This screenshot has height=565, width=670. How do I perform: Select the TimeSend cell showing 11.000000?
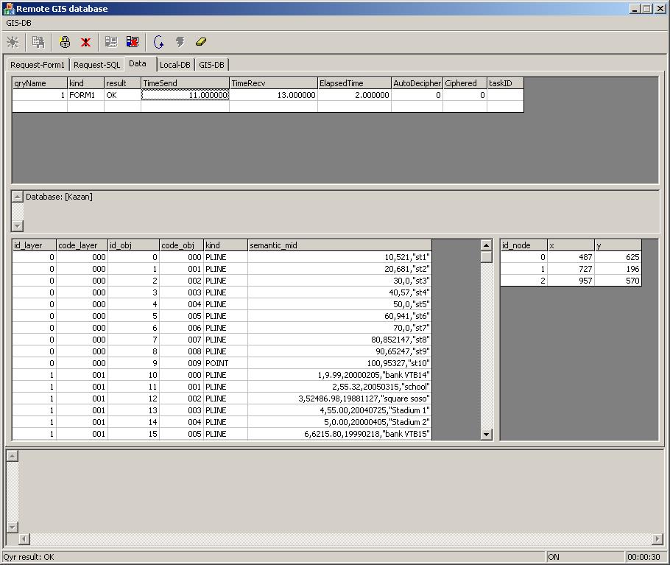pyautogui.click(x=185, y=95)
